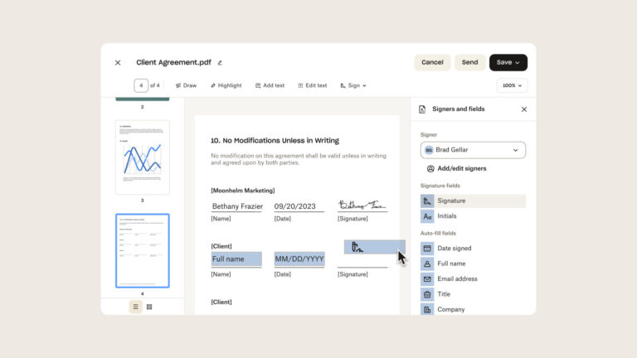Click the Send button
The image size is (637, 358).
[469, 62]
